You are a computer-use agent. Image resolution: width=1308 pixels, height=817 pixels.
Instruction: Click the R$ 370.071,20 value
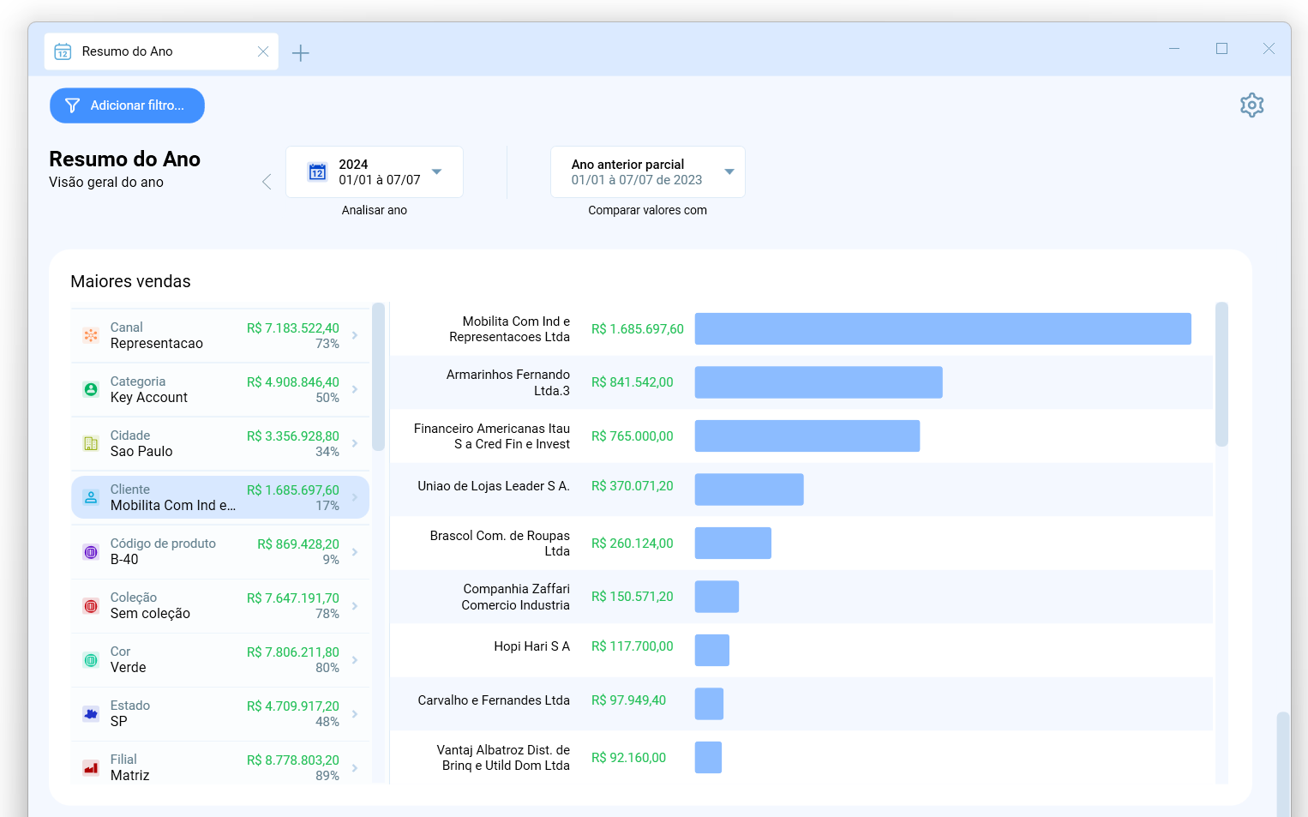click(x=633, y=486)
